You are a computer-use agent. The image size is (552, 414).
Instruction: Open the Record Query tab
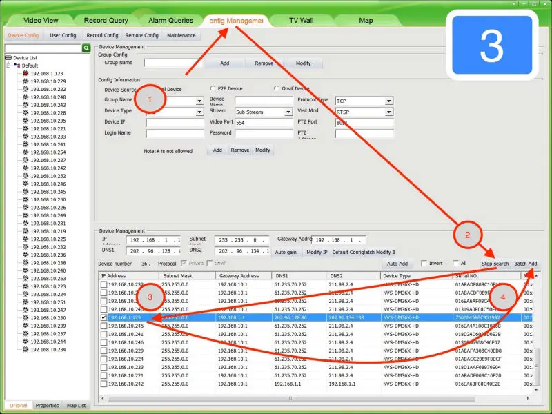tap(106, 21)
